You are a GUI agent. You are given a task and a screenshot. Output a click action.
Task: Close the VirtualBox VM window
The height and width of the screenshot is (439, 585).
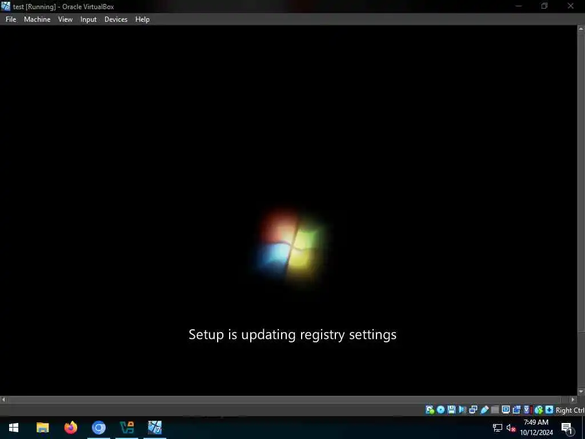pos(571,6)
